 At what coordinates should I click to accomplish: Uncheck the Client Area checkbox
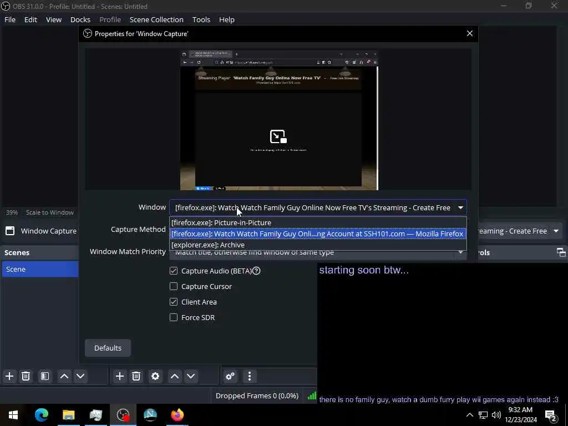(x=174, y=302)
